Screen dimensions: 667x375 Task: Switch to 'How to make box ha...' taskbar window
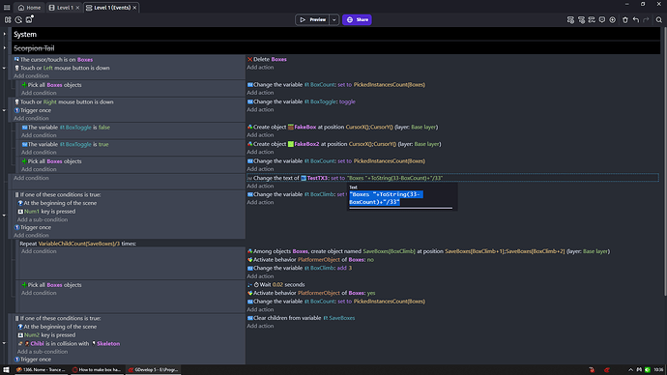[97, 370]
